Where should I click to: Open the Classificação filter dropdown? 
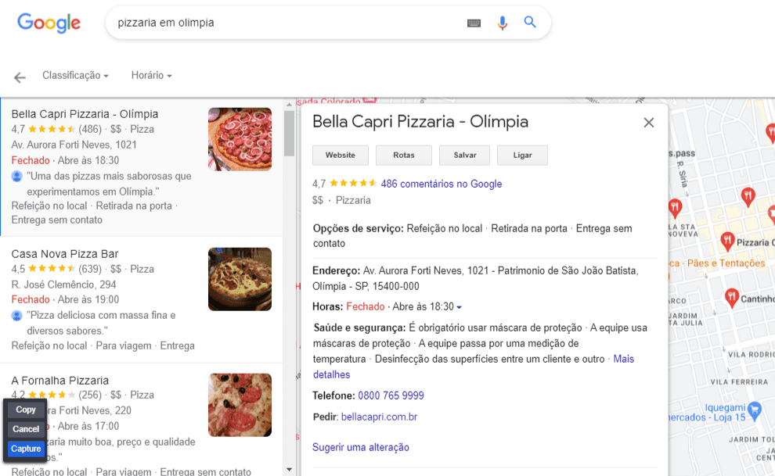tap(75, 75)
